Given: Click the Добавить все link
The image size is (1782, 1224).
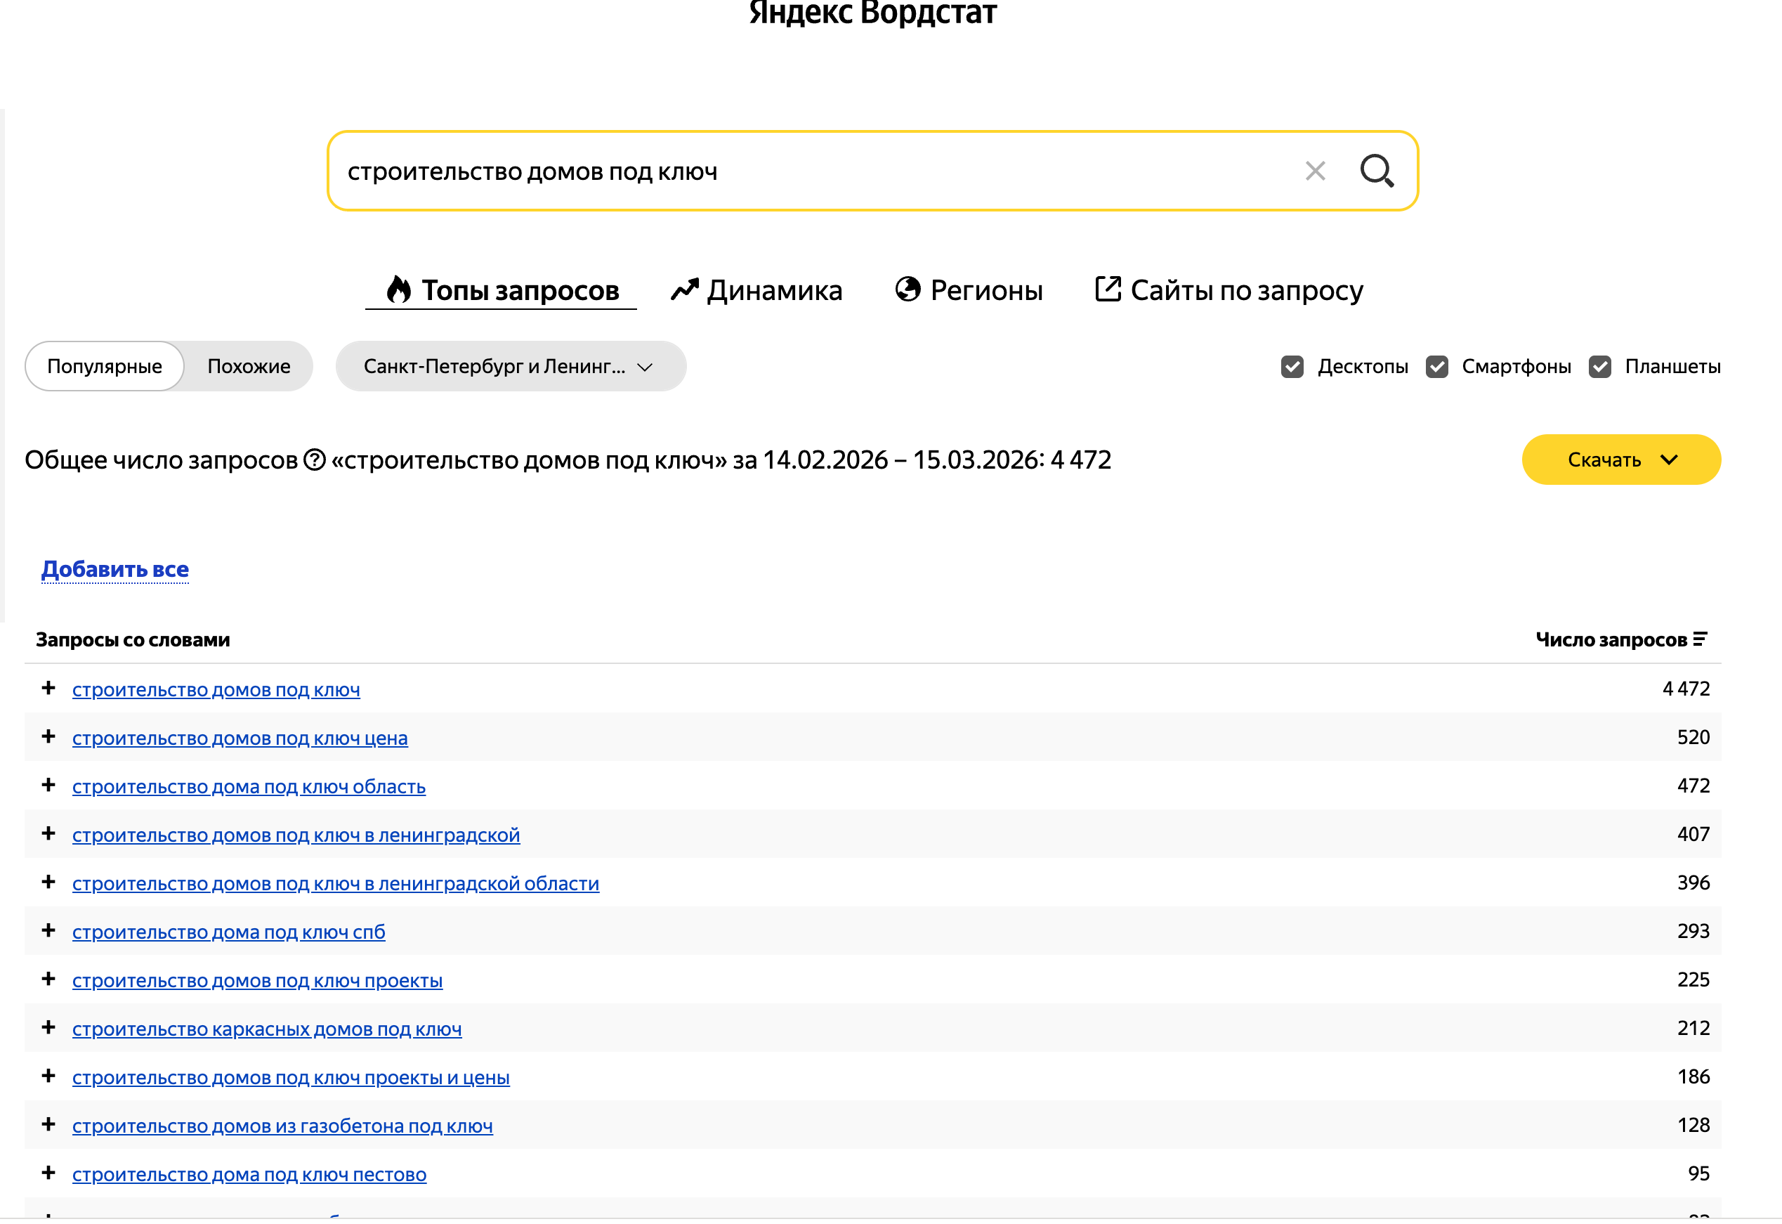Looking at the screenshot, I should 115,570.
